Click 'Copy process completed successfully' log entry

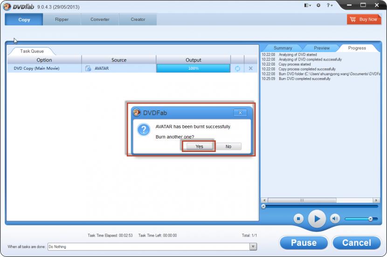pyautogui.click(x=307, y=69)
